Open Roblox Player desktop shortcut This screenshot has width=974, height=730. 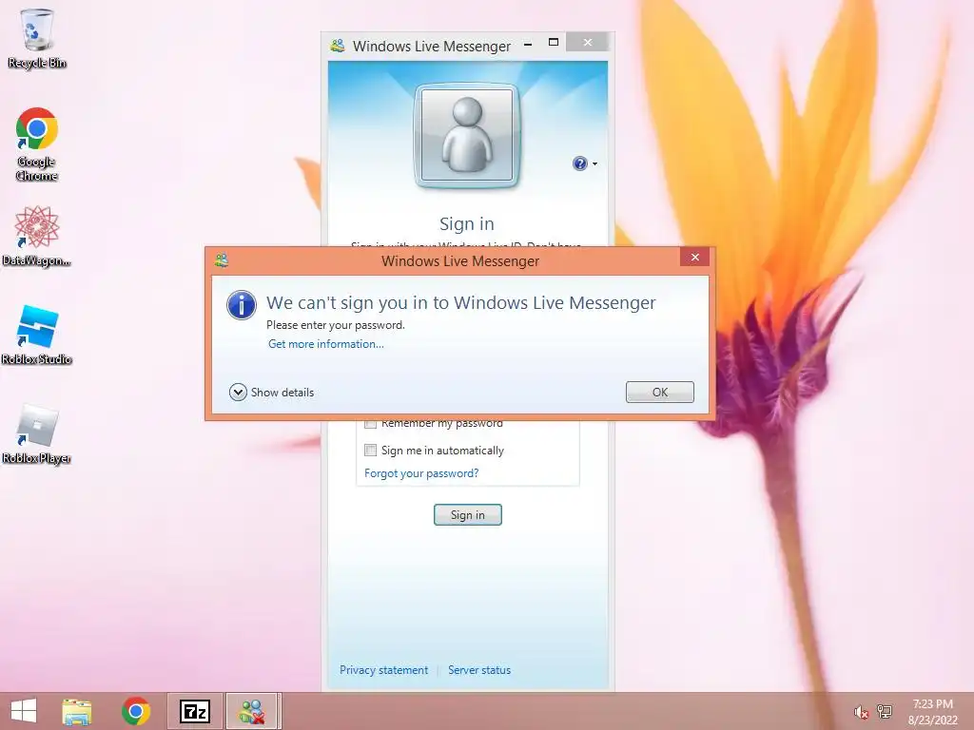tap(37, 434)
